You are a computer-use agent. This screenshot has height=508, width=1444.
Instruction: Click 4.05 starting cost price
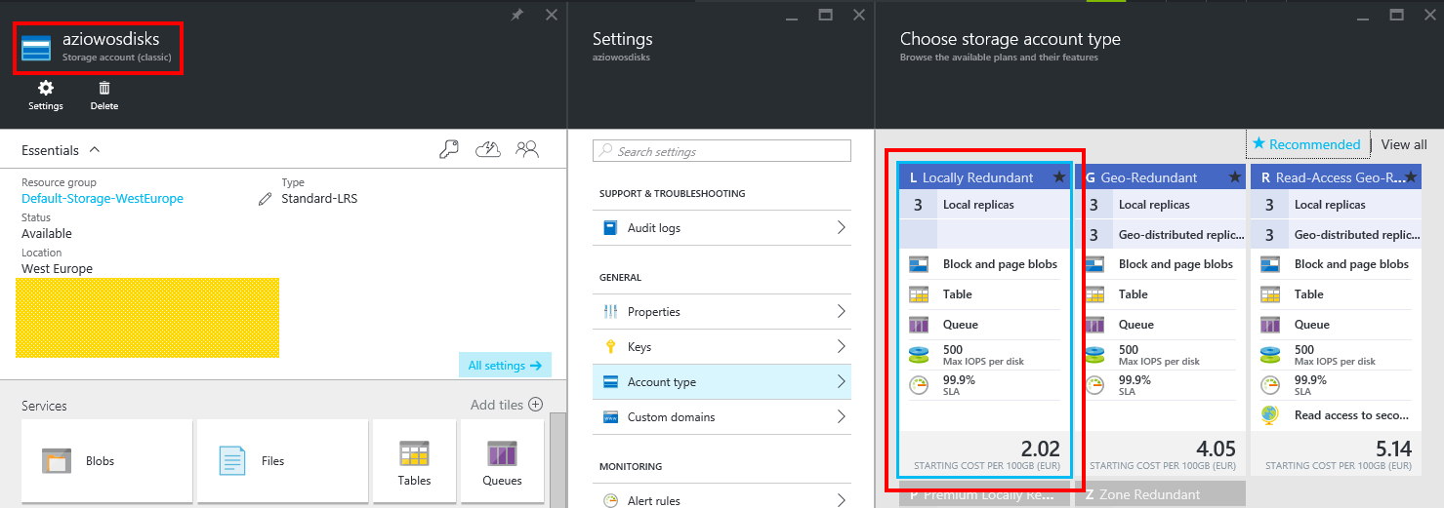coord(1216,449)
